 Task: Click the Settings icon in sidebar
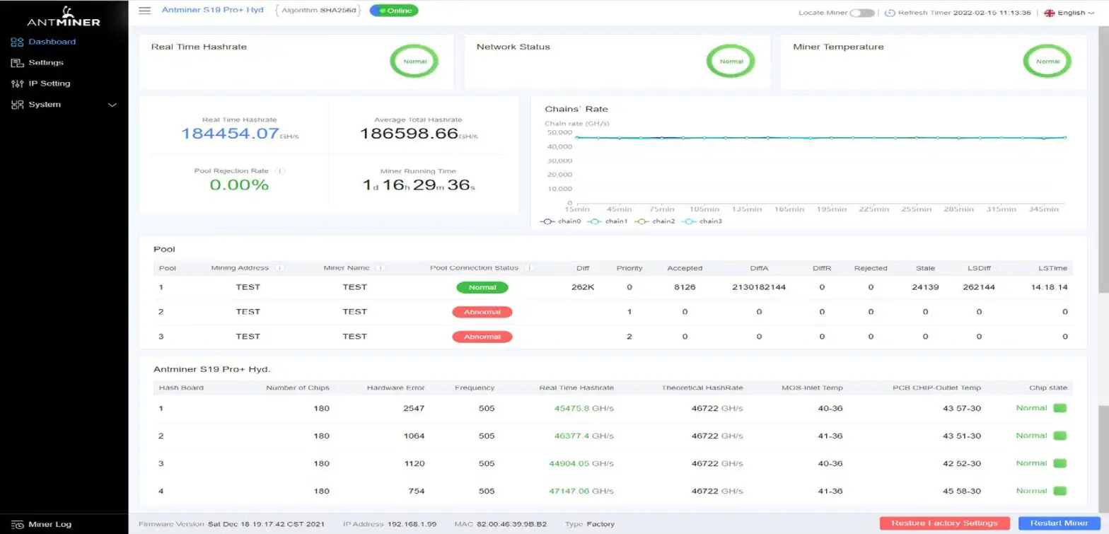click(x=17, y=63)
